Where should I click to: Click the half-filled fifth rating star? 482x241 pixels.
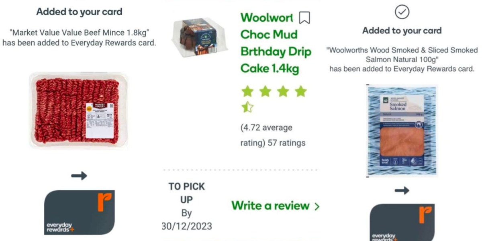coord(247,107)
